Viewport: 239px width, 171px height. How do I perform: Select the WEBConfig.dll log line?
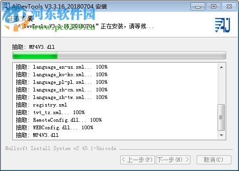(x=55, y=127)
